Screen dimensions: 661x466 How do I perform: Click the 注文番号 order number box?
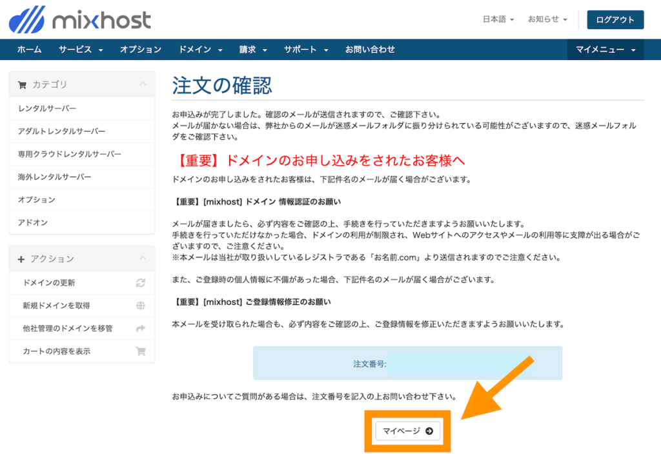click(407, 363)
